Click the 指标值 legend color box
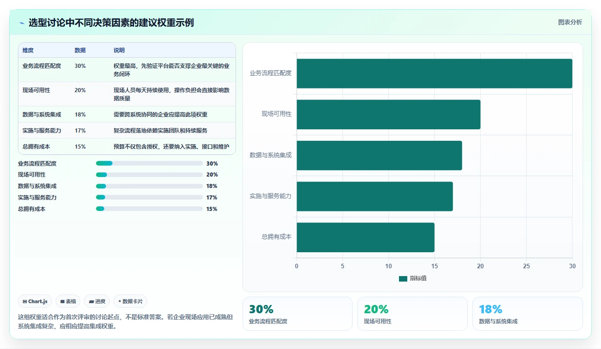The image size is (601, 349). click(x=403, y=279)
